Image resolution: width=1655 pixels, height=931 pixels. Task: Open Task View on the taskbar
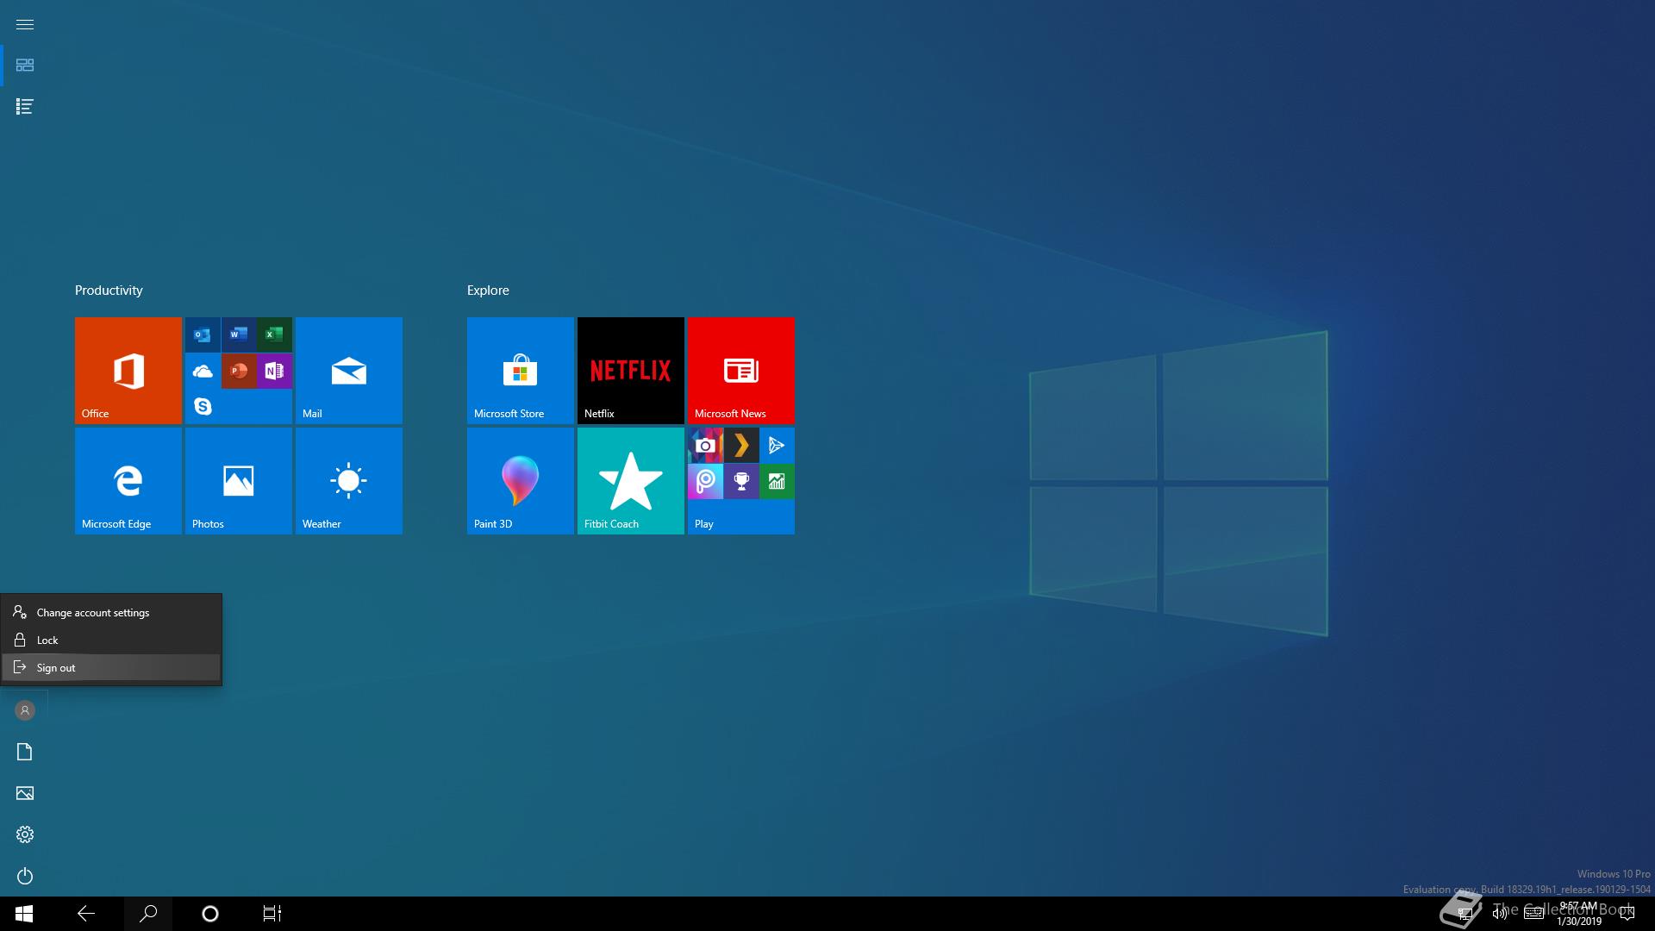coord(272,914)
